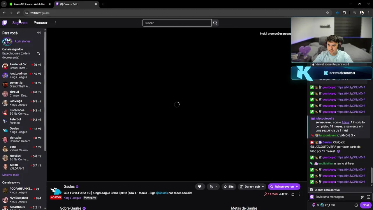Viewport: 373px width, 210px height.
Task: Open summit1g channel in sidebar
Action: pyautogui.click(x=23, y=85)
